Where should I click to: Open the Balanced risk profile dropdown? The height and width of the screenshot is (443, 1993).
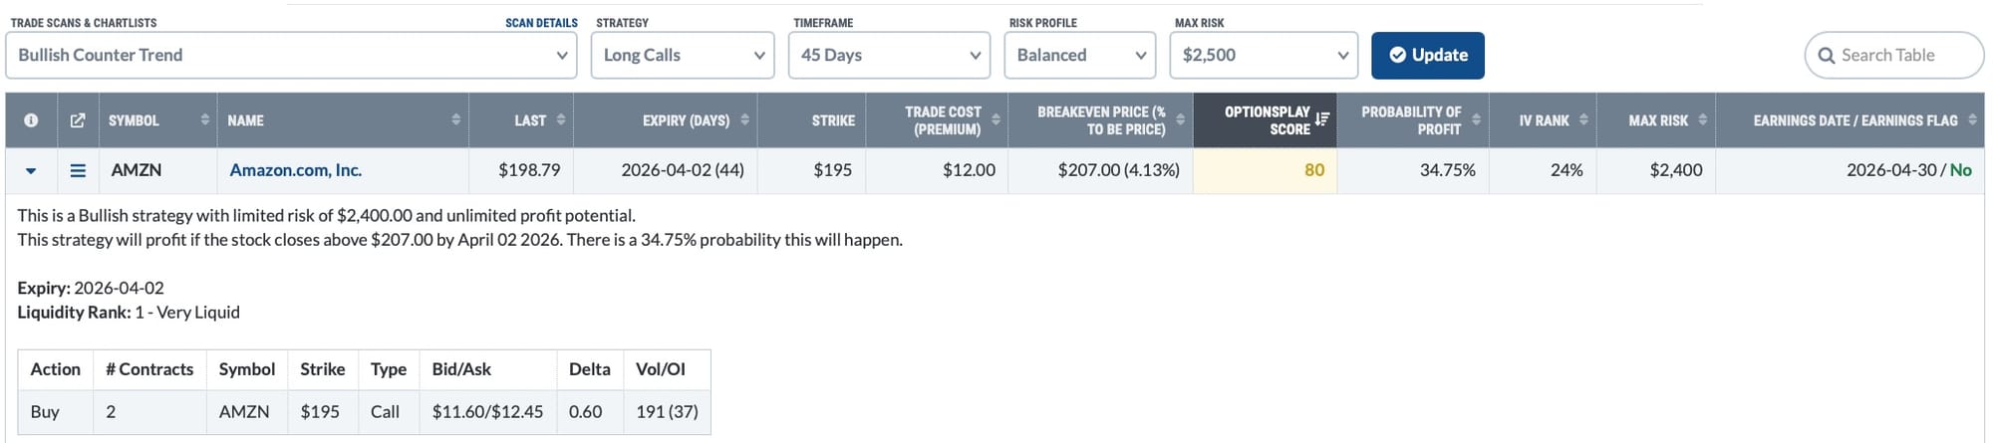pos(1079,56)
